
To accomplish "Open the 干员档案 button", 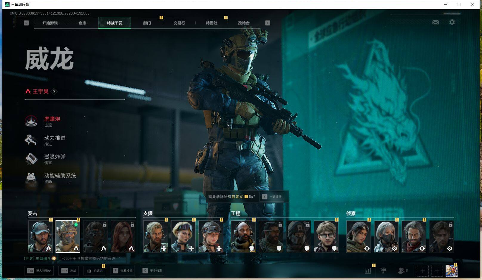I will [x=152, y=271].
